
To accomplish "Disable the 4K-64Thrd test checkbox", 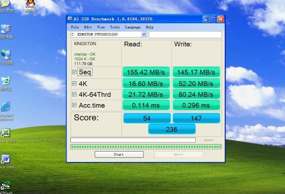I will point(74,94).
